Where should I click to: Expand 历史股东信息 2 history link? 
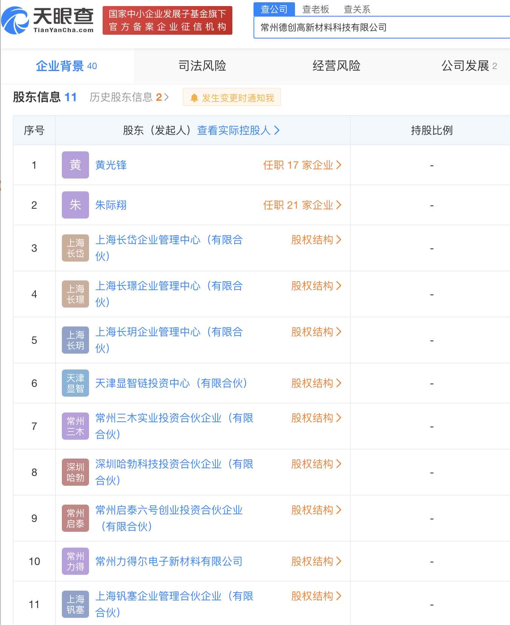[129, 97]
